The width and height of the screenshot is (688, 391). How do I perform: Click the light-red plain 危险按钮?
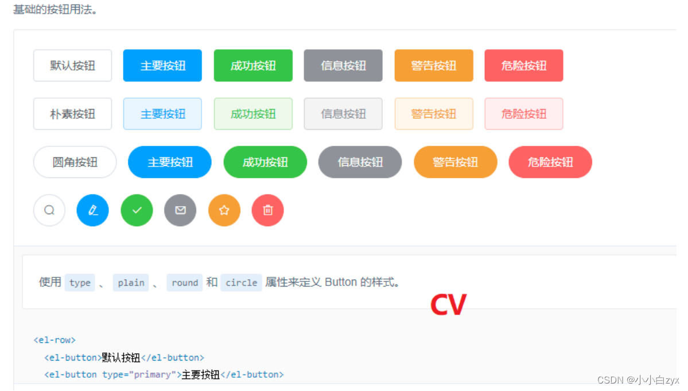click(523, 114)
